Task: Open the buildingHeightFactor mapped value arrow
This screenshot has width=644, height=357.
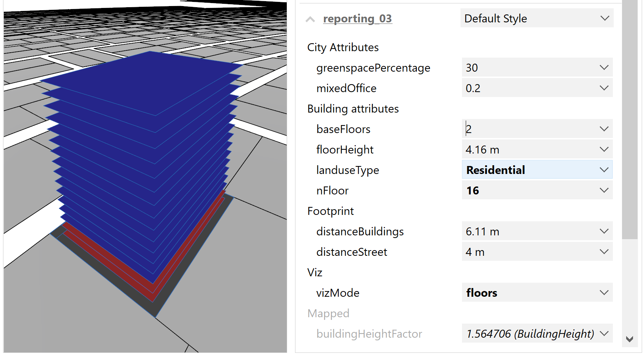Action: (604, 334)
